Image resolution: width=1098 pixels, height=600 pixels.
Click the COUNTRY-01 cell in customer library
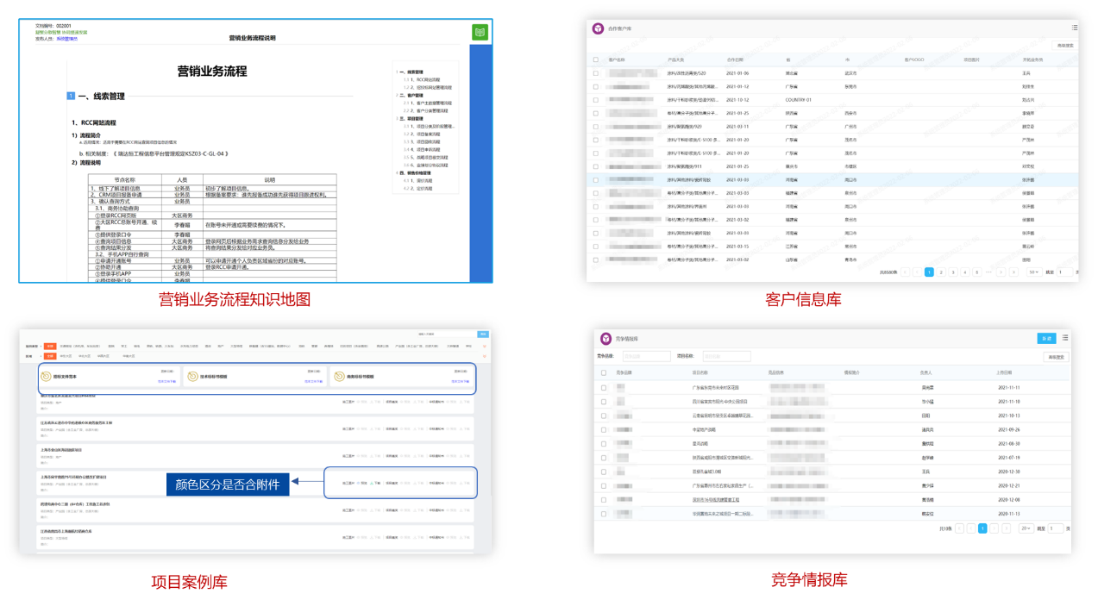[x=799, y=100]
